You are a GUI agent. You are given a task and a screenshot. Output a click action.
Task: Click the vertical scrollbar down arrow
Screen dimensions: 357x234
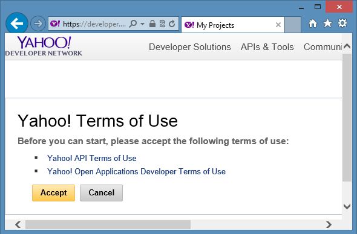tap(347, 206)
